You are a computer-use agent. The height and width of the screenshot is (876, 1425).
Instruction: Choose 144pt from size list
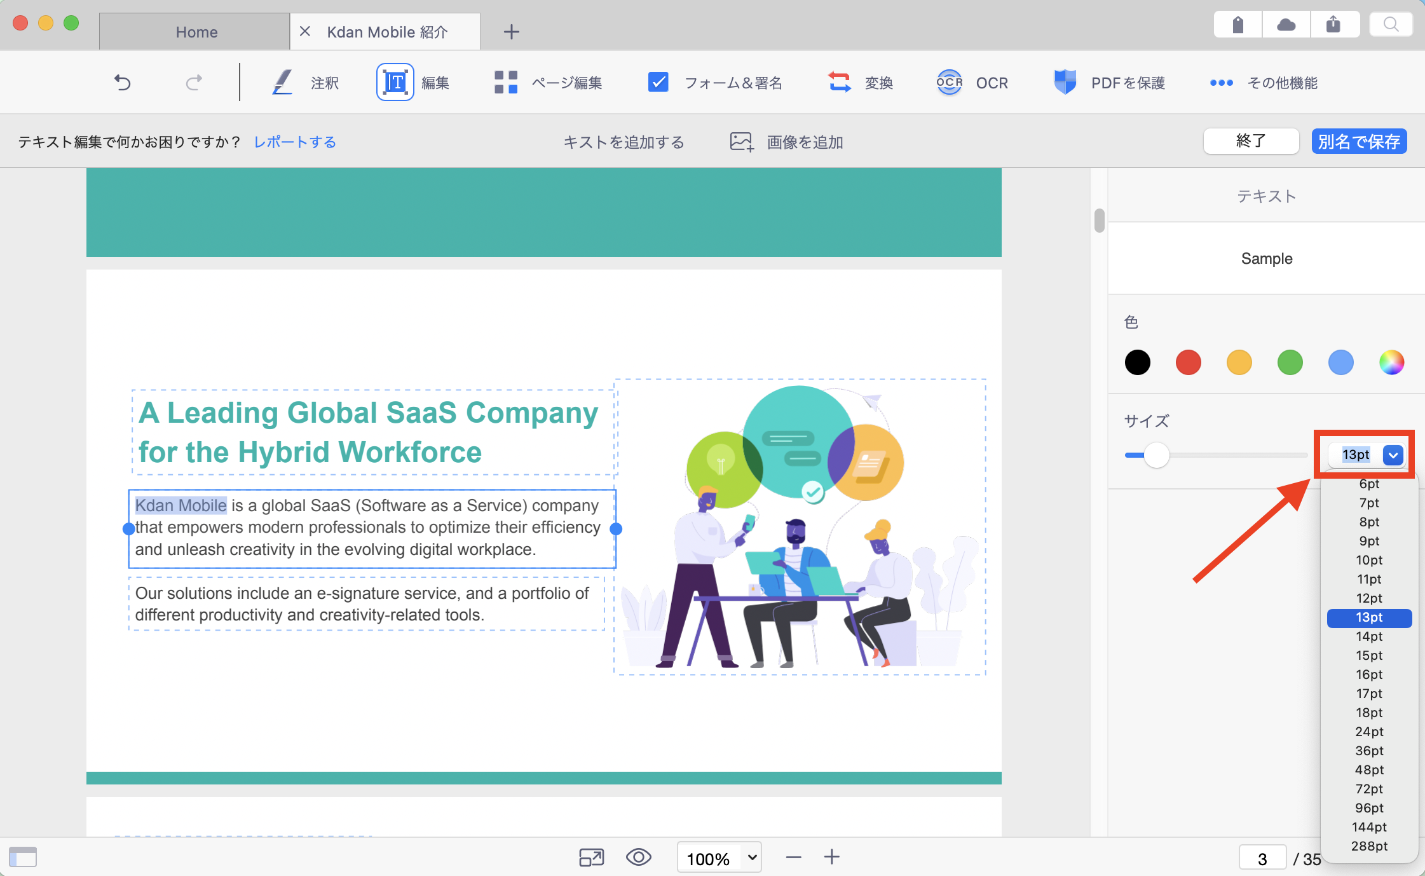pyautogui.click(x=1369, y=827)
